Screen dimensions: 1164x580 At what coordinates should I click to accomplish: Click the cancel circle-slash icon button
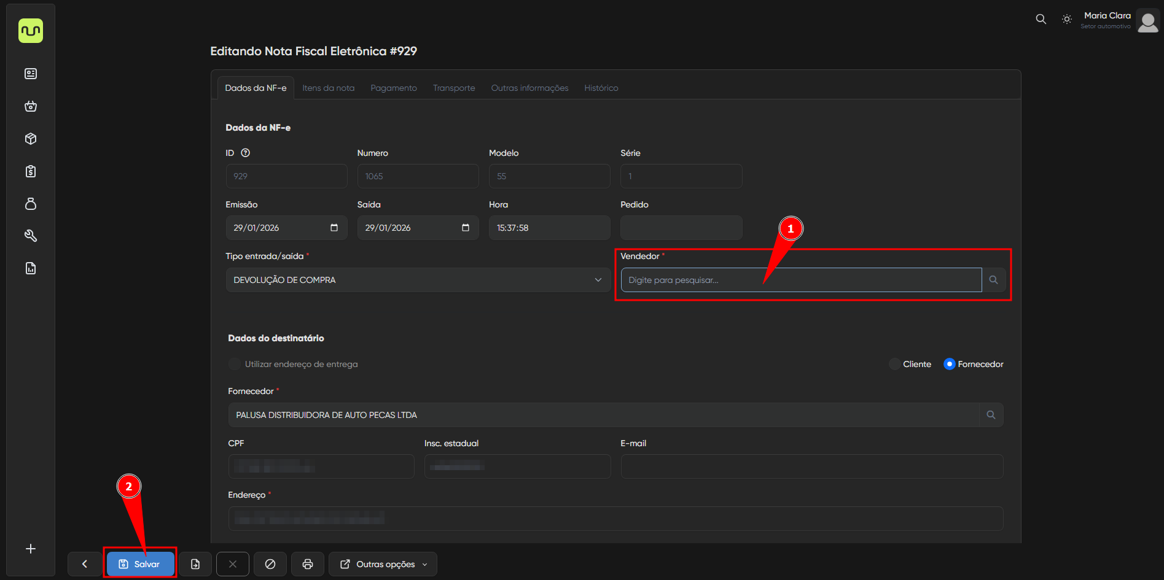click(270, 564)
